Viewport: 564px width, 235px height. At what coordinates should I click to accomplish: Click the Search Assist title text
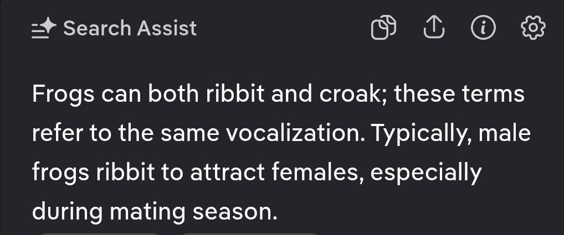point(130,28)
